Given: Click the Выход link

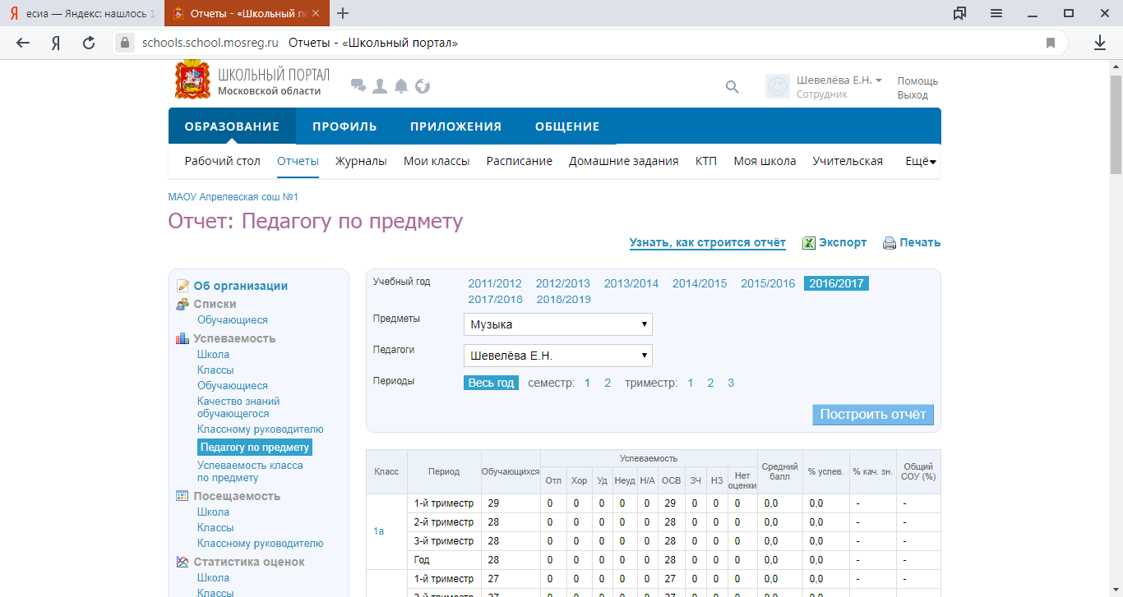Looking at the screenshot, I should [913, 95].
